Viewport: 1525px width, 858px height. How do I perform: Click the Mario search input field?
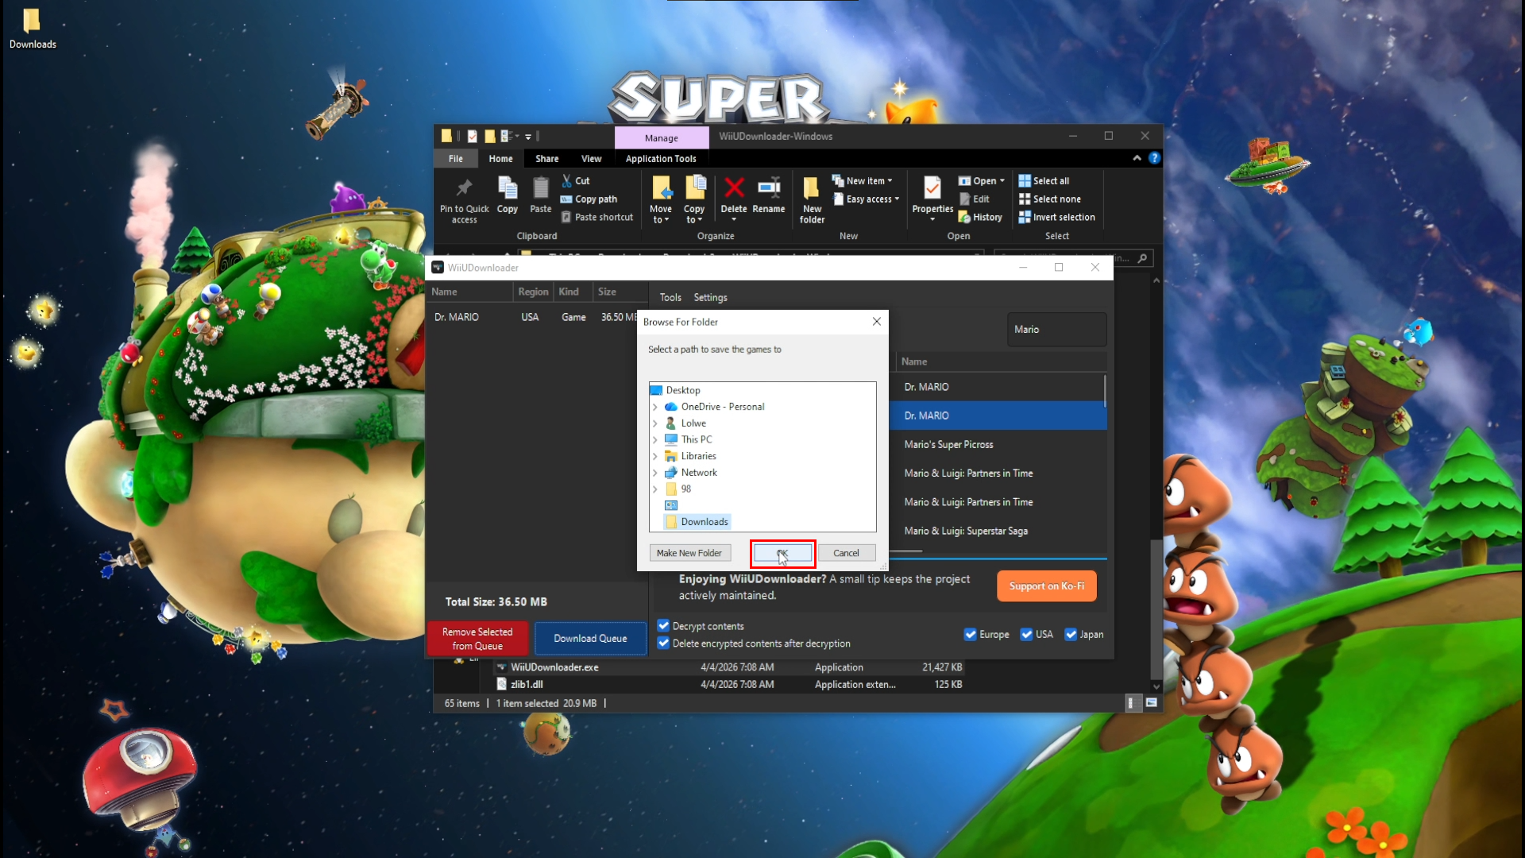[x=1056, y=329]
